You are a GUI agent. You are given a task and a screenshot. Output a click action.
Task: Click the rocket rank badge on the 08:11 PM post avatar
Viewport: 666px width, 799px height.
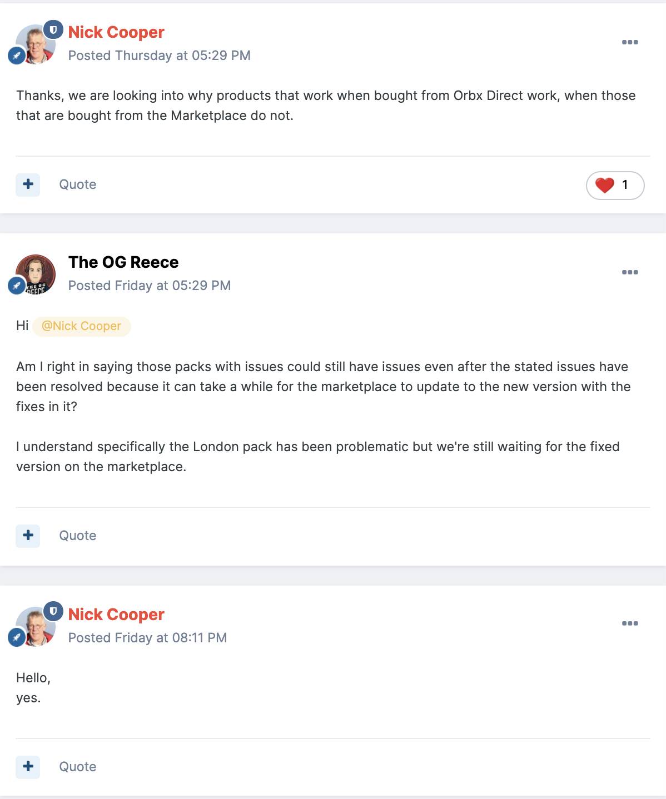(16, 637)
